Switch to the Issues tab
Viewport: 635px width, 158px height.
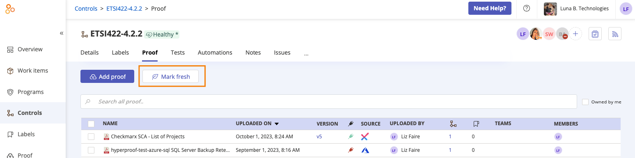pyautogui.click(x=282, y=53)
